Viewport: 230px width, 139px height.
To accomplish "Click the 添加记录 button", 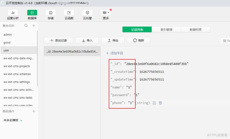I will tap(58, 40).
